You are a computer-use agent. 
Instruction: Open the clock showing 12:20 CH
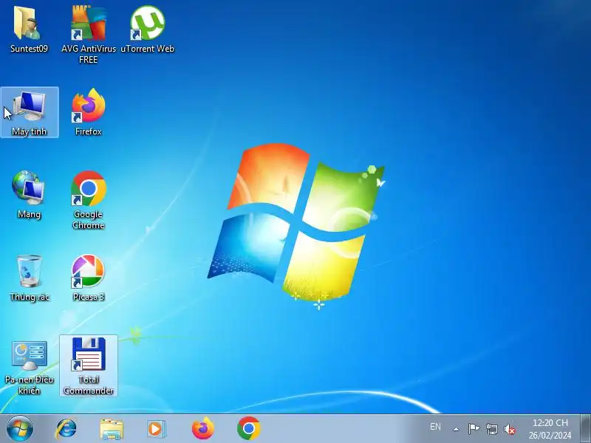(x=550, y=429)
